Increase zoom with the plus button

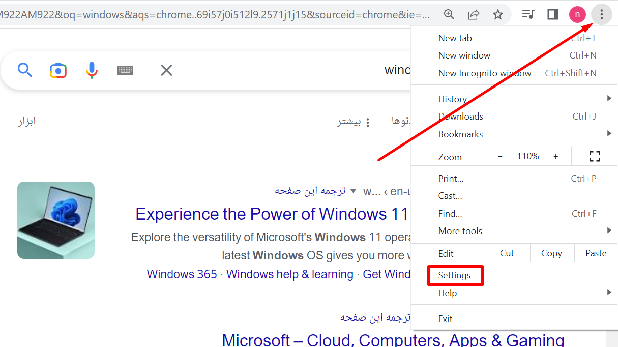555,157
